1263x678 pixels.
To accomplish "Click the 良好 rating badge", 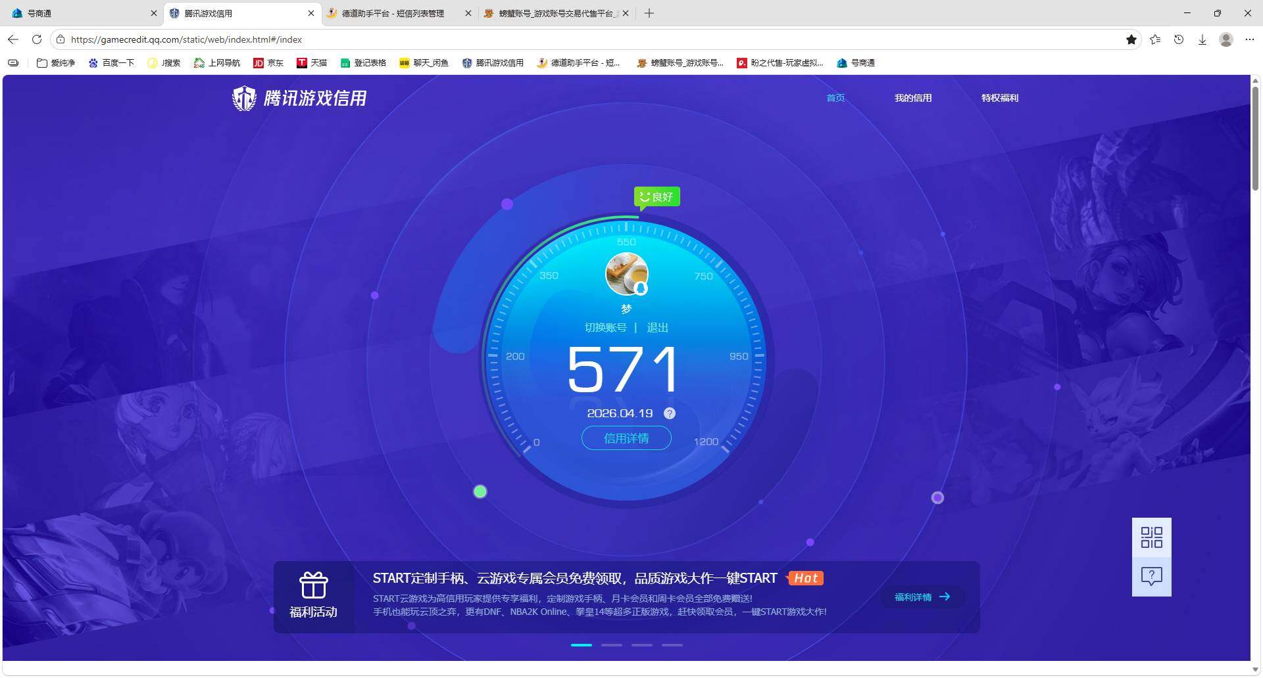I will [x=656, y=197].
